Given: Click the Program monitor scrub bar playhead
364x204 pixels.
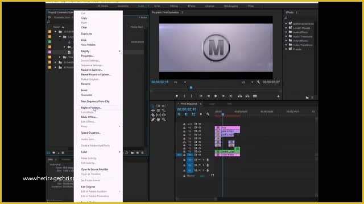Looking at the screenshot, I should (x=191, y=88).
